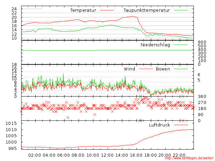Click the Niederschlag legend label
Viewport: 215px width, 161px height.
(155, 45)
